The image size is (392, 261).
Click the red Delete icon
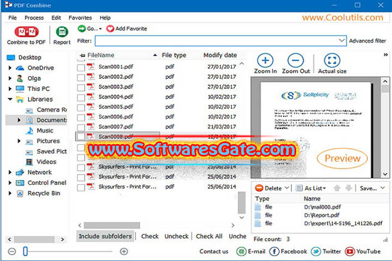click(x=259, y=188)
